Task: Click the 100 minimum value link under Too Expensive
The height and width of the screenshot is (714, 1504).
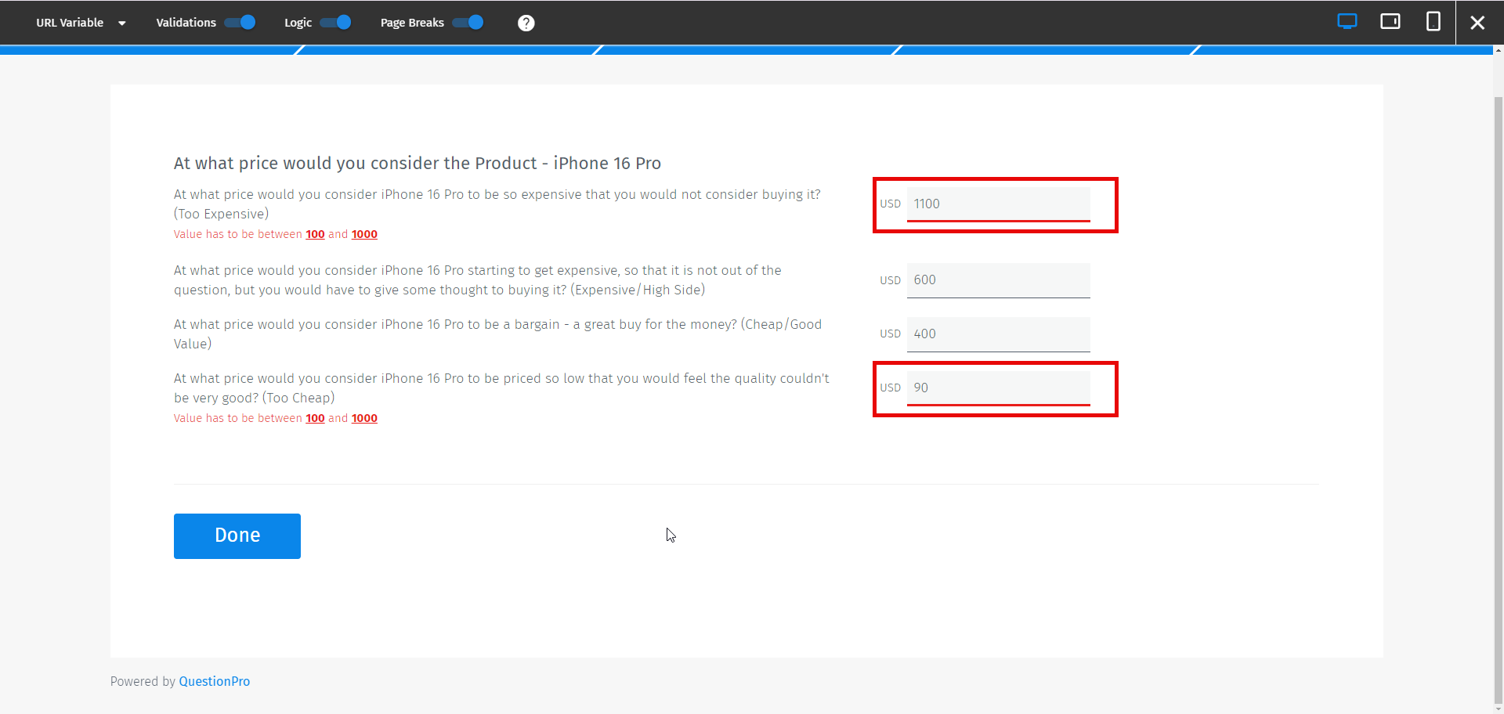Action: (315, 233)
